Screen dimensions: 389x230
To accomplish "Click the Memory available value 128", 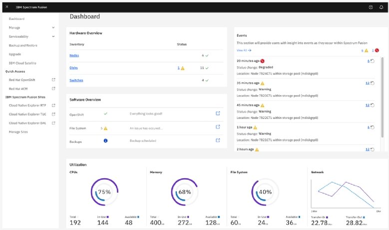I will click(x=211, y=223).
